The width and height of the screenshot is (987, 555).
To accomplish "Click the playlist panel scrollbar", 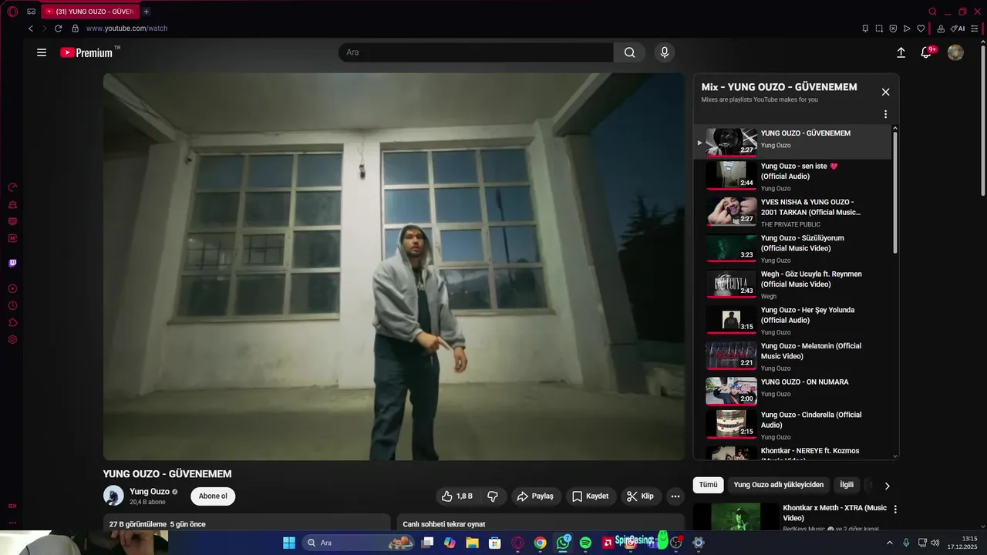I will [x=895, y=193].
